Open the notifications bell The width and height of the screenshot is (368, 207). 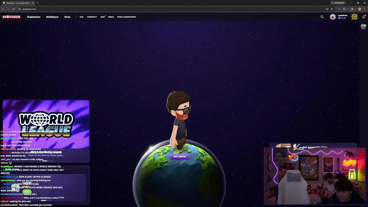click(x=363, y=17)
